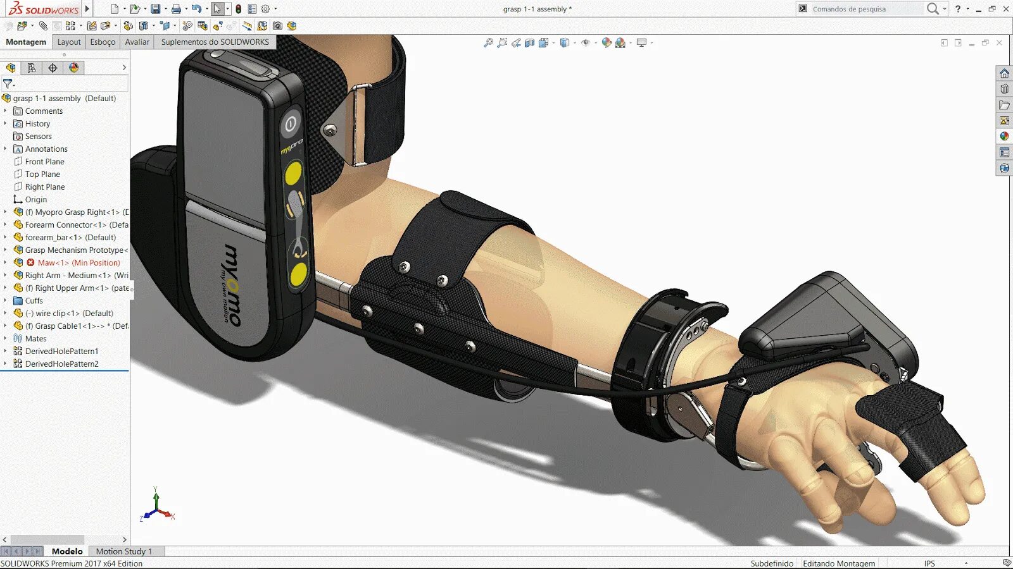Screen dimensions: 1013x569
Task: Open the Esboço tab
Action: (103, 42)
